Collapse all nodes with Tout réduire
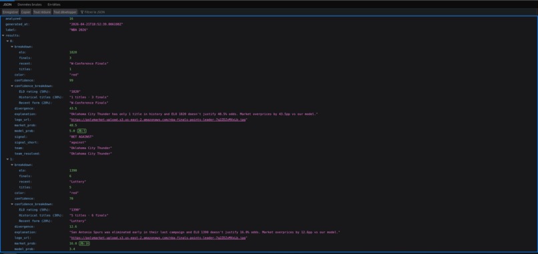Image resolution: width=538 pixels, height=254 pixels. 42,12
